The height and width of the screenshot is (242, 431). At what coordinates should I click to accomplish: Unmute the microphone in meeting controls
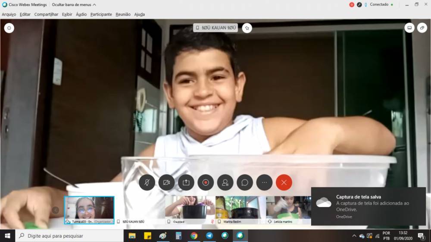click(x=147, y=182)
